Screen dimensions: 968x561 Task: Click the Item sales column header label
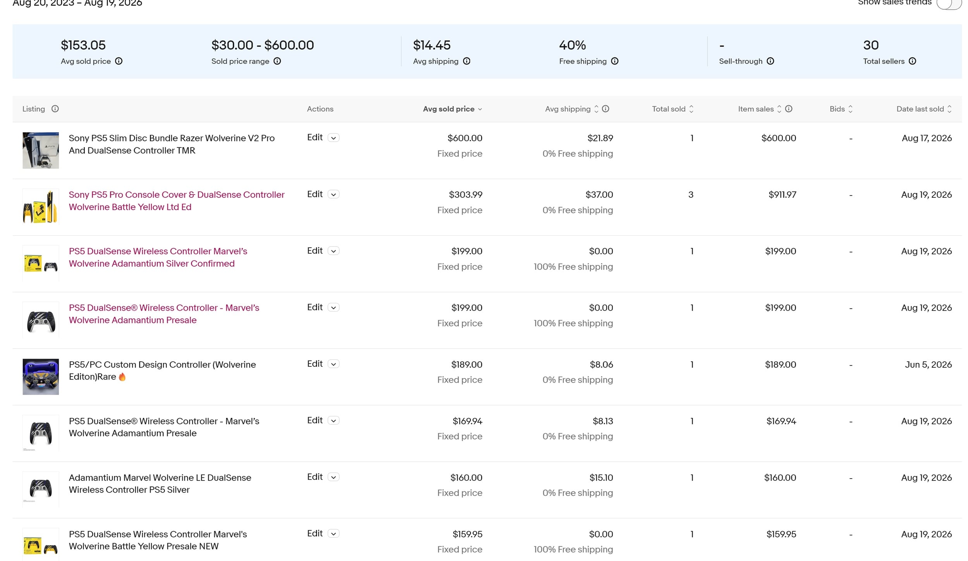[x=756, y=109]
